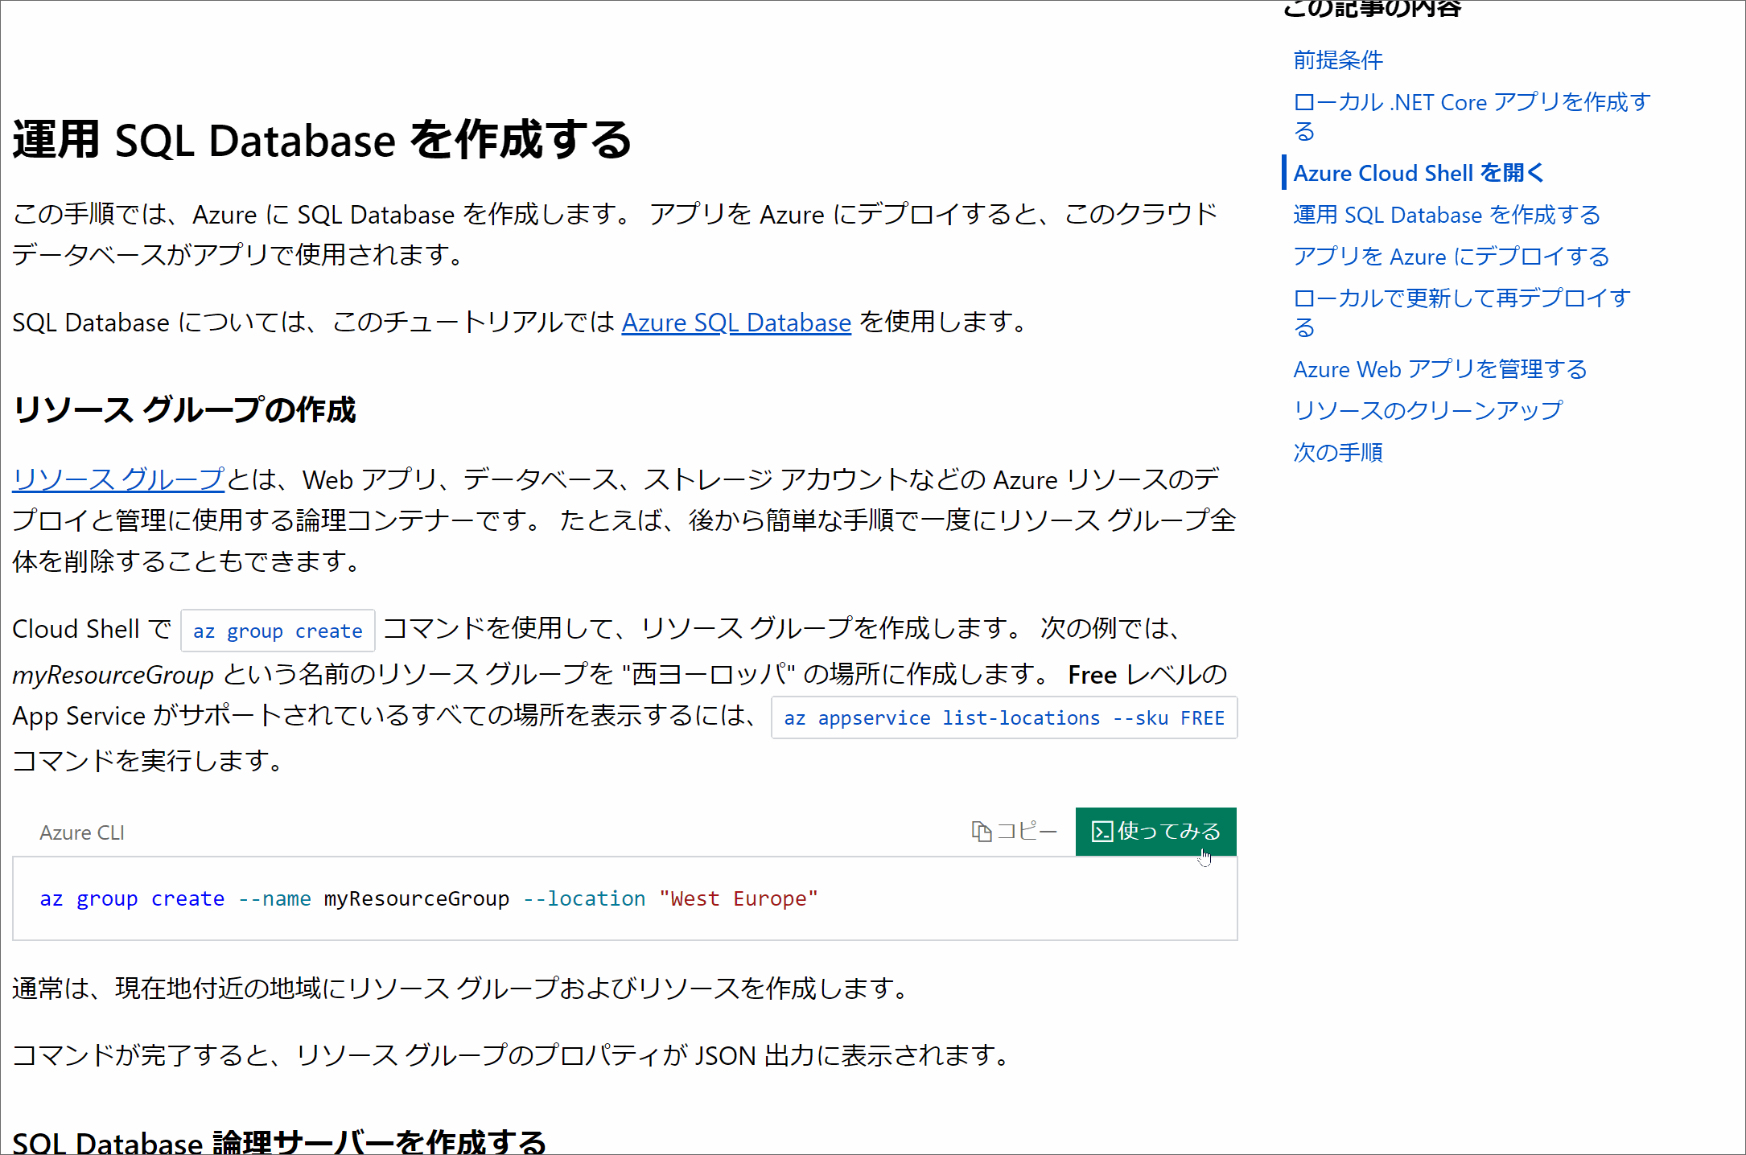Click the --location parameter in the code
Viewport: 1746px width, 1155px height.
tap(584, 898)
